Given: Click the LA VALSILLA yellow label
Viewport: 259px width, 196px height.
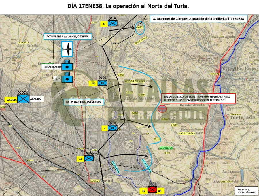Looking at the screenshot, I should point(24,43).
